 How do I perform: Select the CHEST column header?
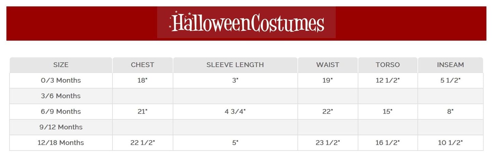point(142,65)
